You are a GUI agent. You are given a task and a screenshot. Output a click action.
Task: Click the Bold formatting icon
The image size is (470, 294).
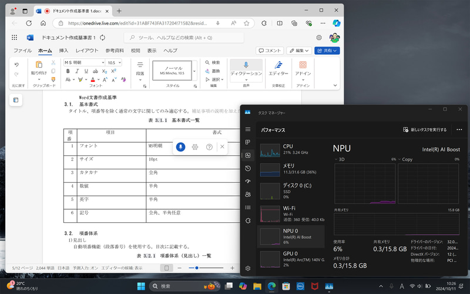tap(68, 71)
